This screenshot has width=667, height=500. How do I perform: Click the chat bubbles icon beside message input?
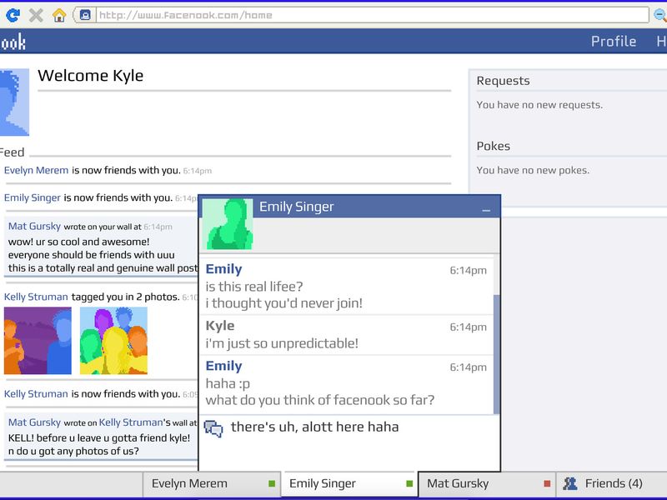point(213,428)
